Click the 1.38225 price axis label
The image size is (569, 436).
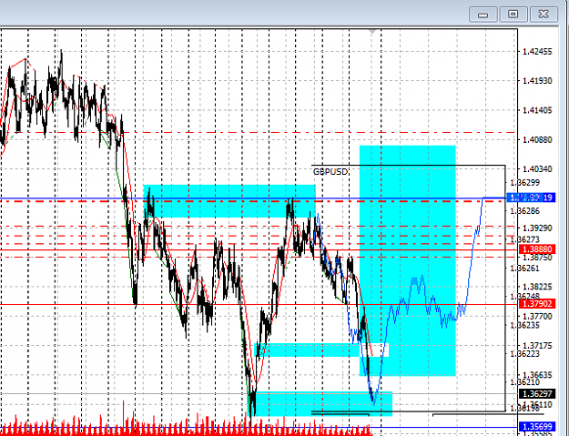537,287
